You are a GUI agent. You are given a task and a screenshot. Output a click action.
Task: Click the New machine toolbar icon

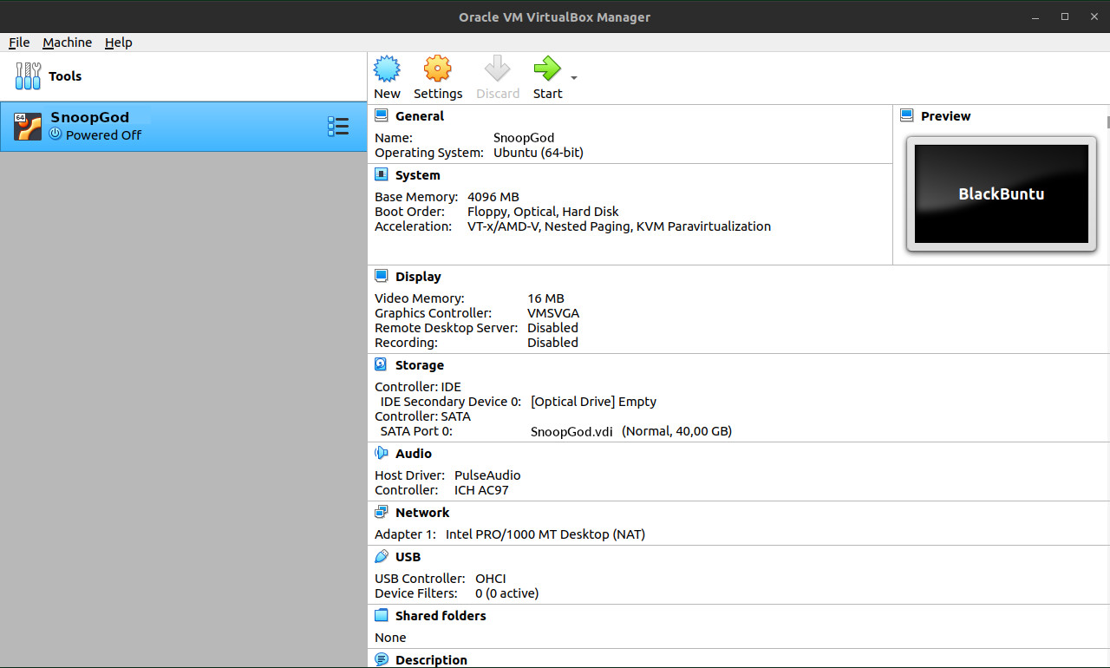387,69
